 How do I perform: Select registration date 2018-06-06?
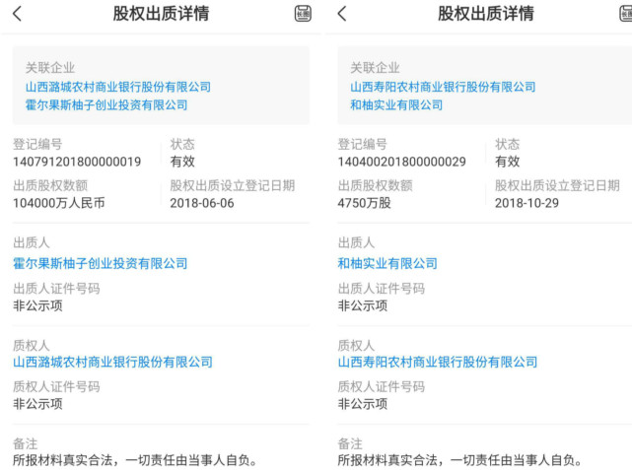[202, 203]
